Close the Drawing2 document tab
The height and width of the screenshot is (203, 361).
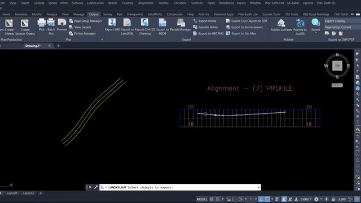(x=50, y=46)
